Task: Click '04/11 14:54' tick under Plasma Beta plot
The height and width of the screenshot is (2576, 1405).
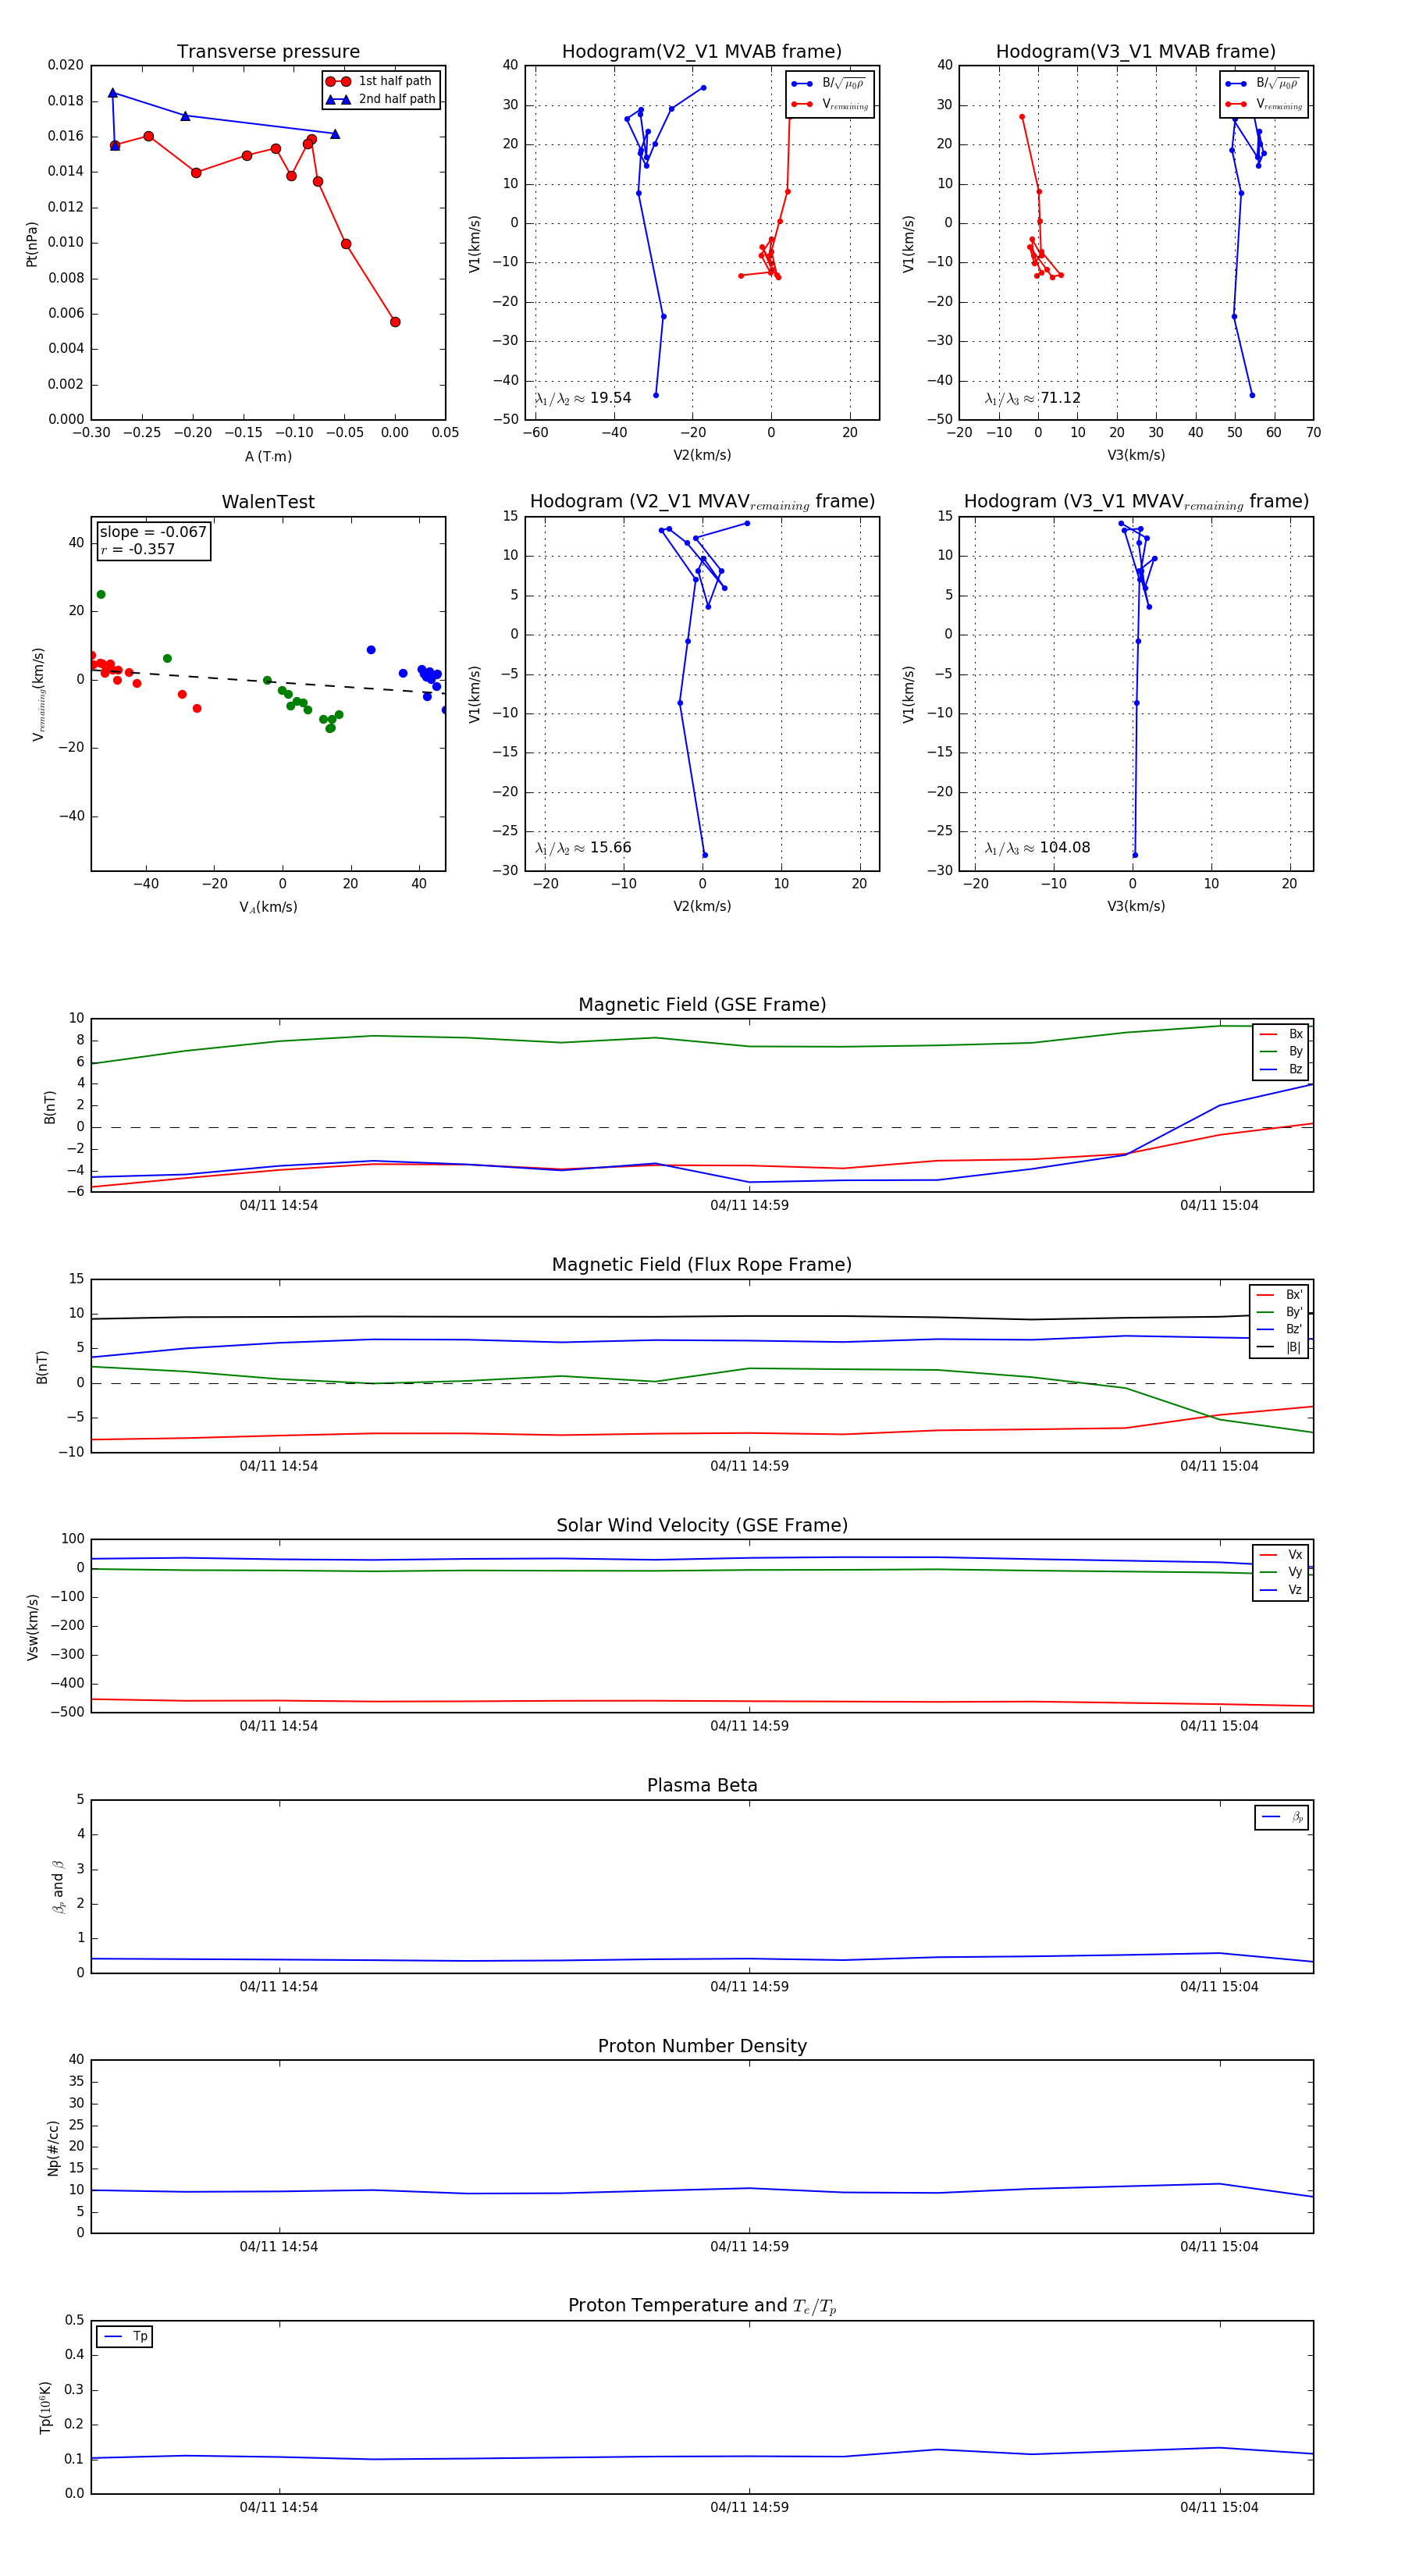Action: [x=279, y=1987]
